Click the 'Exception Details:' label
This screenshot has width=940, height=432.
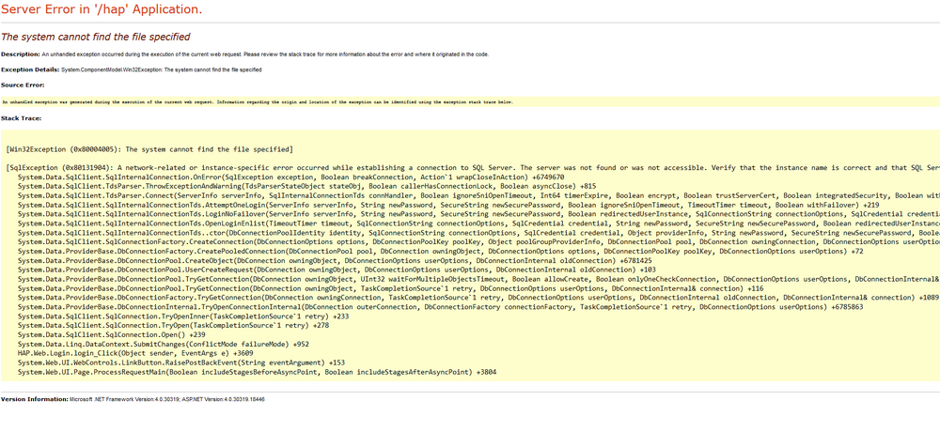point(30,69)
